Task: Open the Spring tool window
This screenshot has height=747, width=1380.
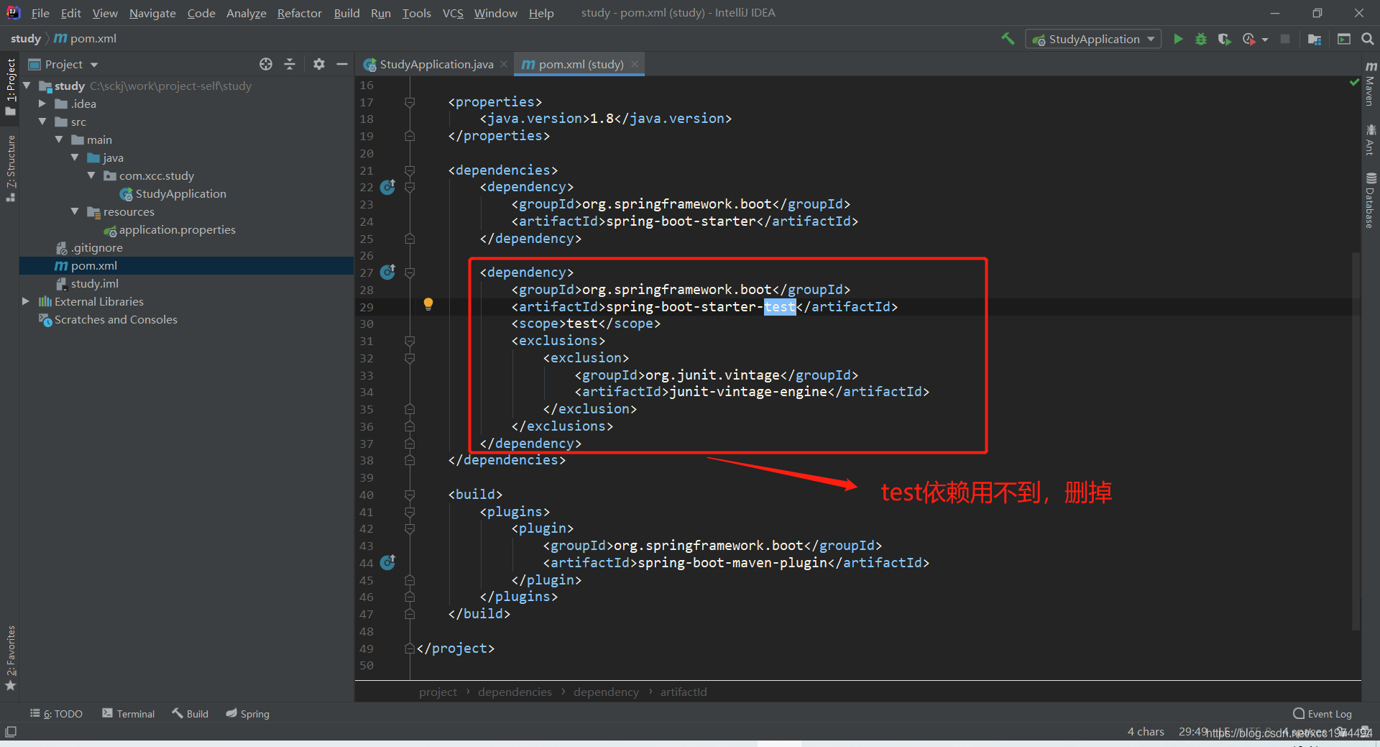Action: (x=248, y=713)
